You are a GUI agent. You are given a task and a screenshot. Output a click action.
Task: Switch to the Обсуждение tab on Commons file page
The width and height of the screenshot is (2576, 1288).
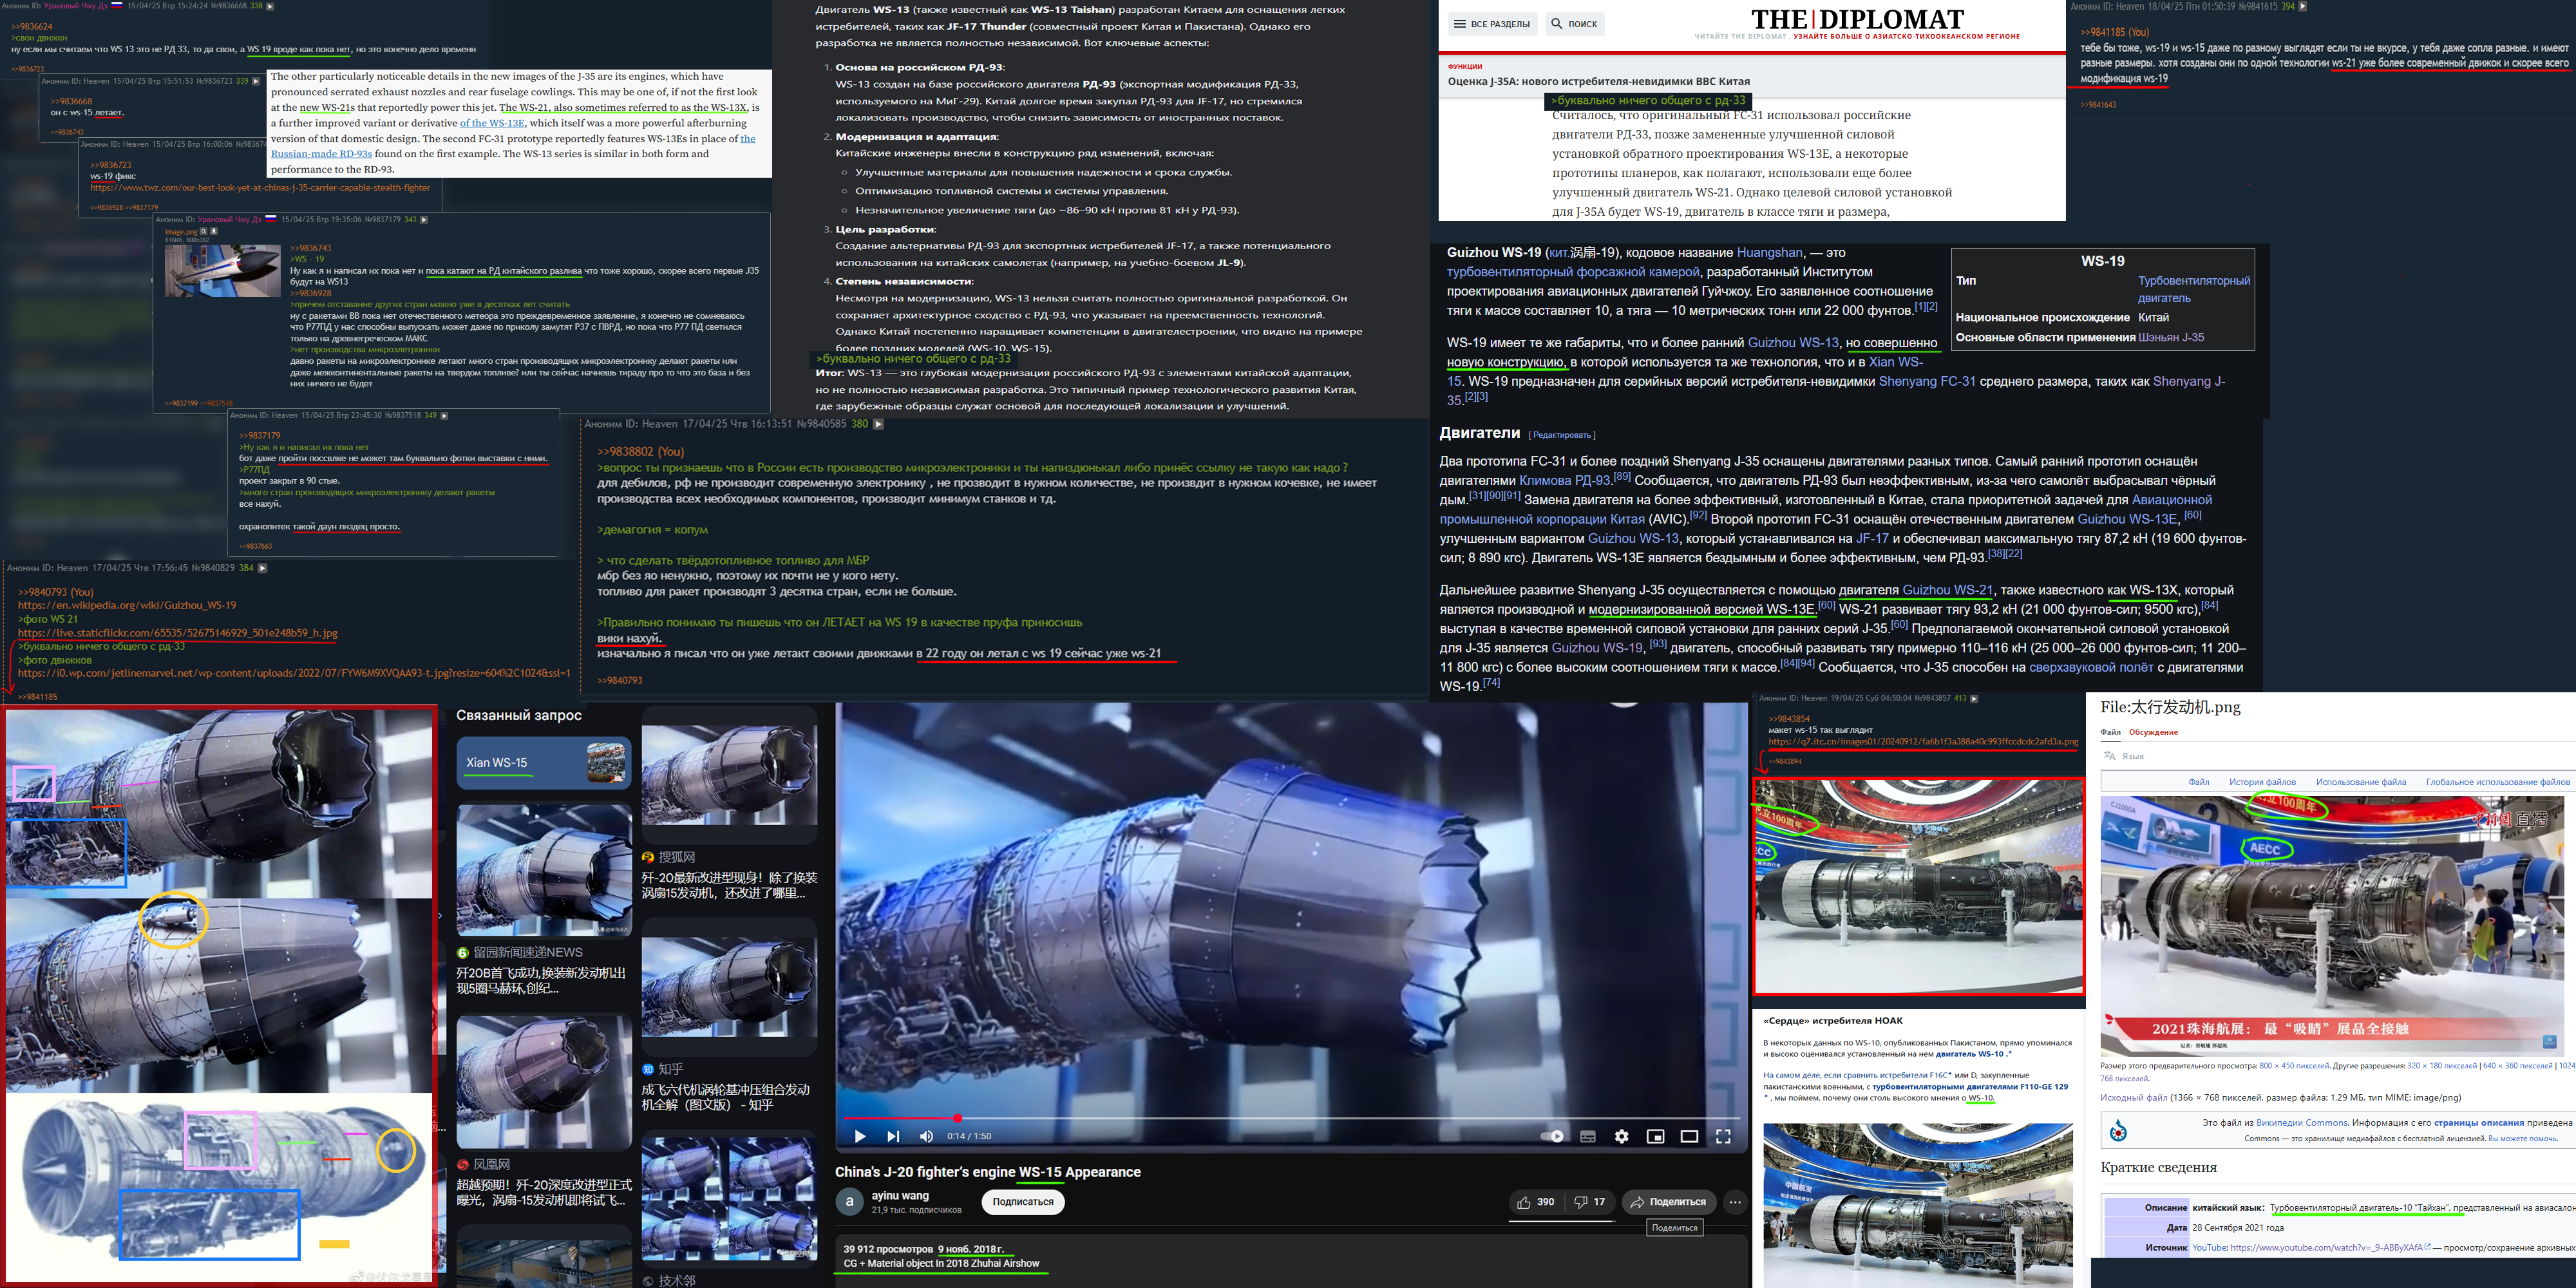(2153, 732)
